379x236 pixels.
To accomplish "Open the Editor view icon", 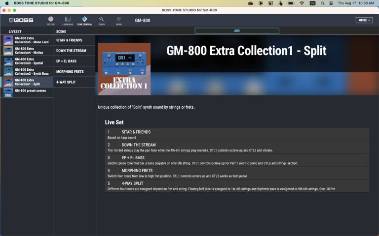I will 51,20.
